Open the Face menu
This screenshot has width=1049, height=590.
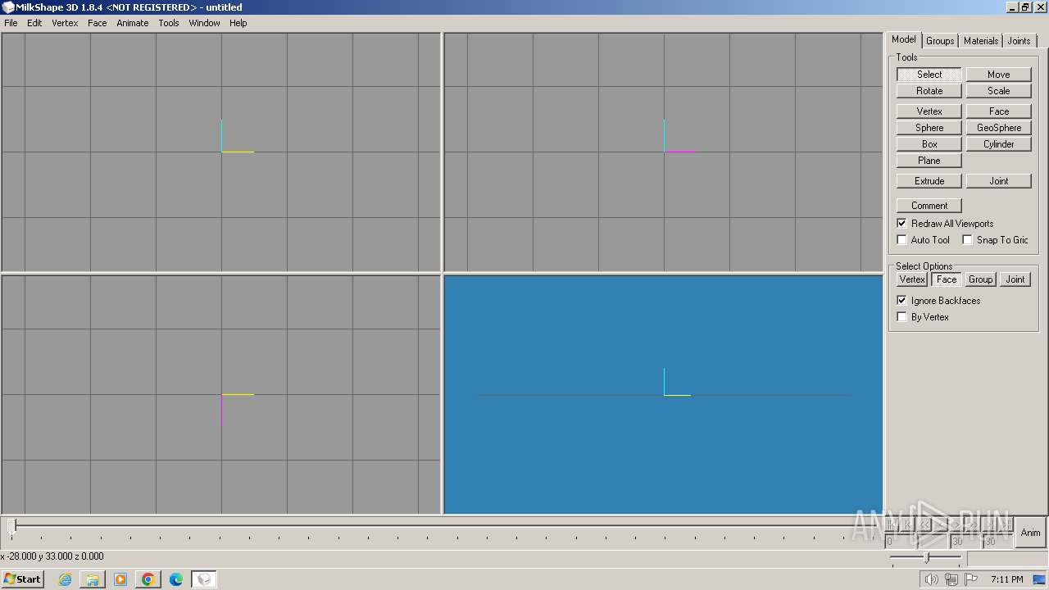98,23
